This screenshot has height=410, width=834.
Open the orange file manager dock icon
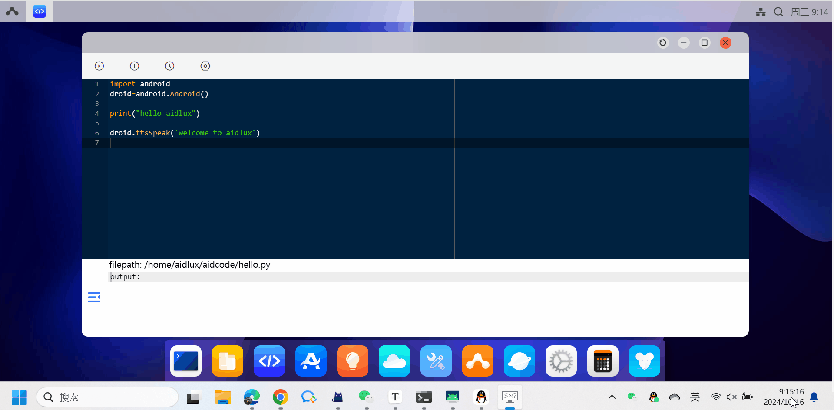[x=228, y=361]
